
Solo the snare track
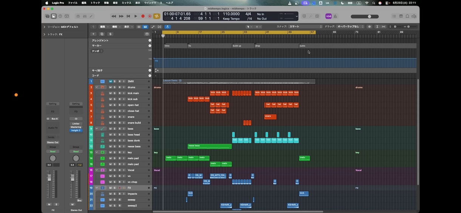pyautogui.click(x=114, y=117)
